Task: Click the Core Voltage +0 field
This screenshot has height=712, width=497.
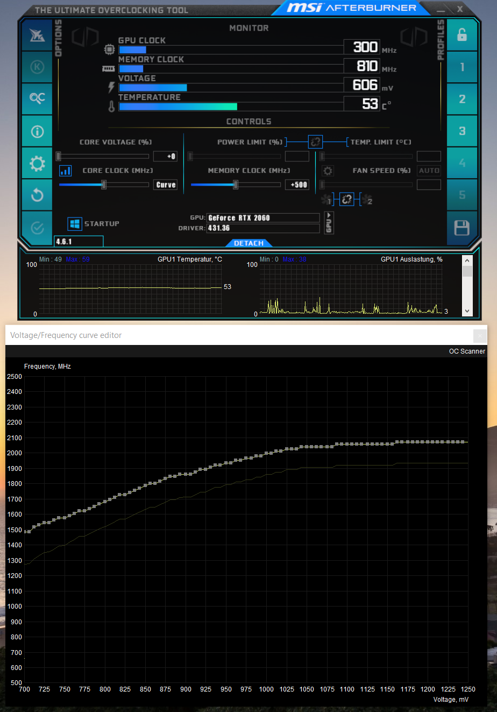Action: 165,157
